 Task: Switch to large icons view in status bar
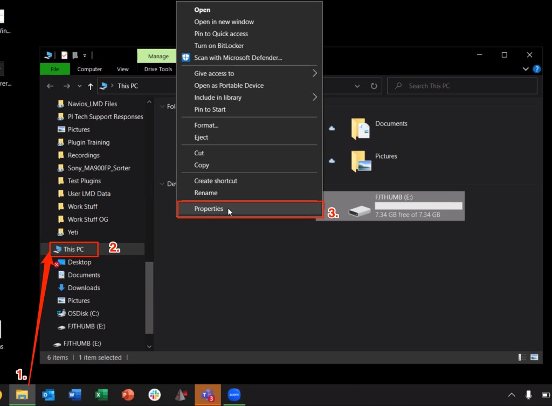coord(534,357)
